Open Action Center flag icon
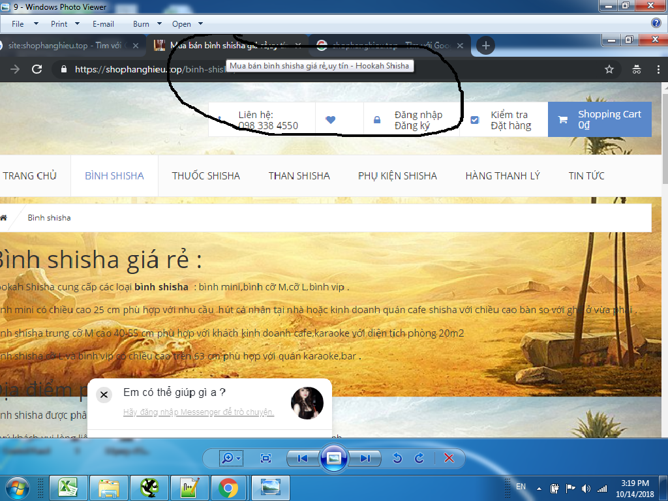 tap(570, 489)
